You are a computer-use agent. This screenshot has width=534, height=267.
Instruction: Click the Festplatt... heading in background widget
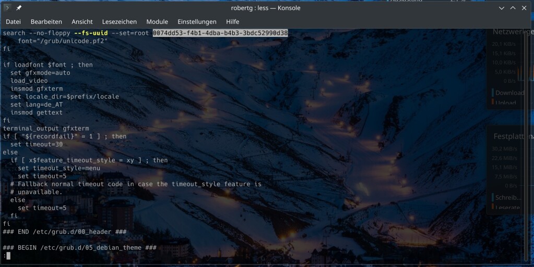[x=513, y=136]
